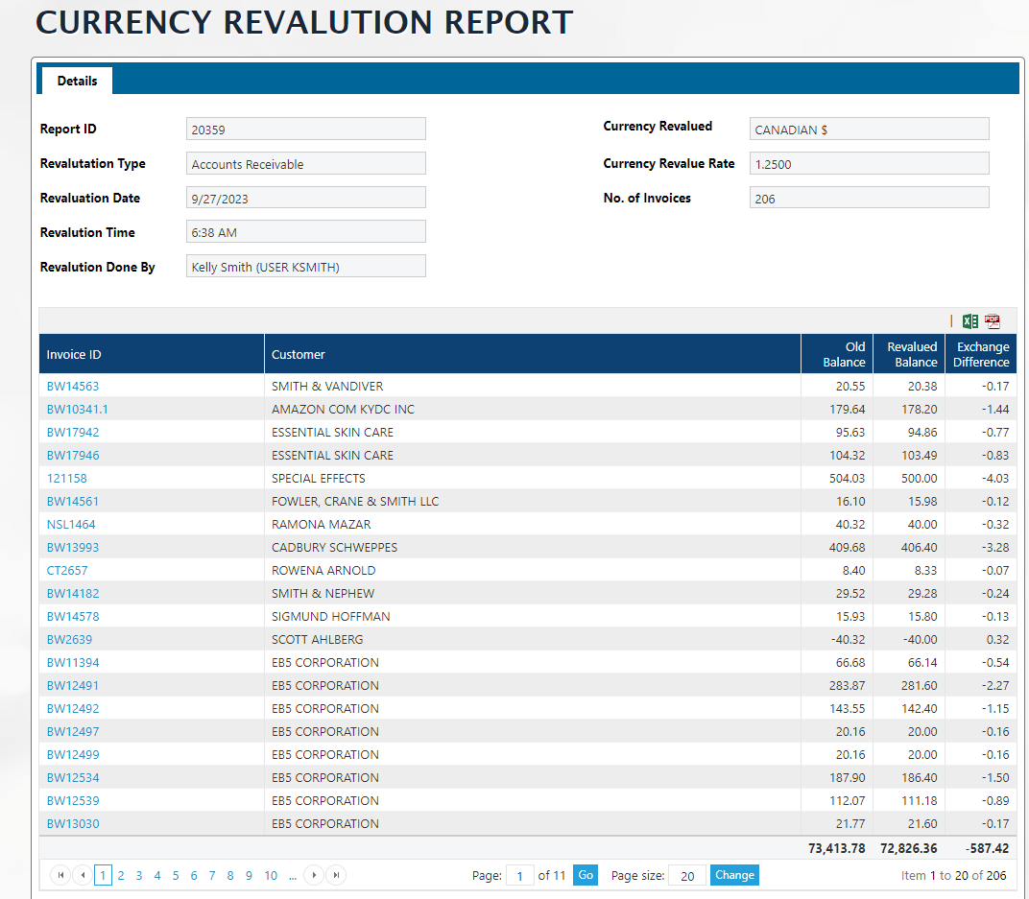The height and width of the screenshot is (899, 1029).
Task: Open invoice NSL1464 link
Action: tap(71, 524)
